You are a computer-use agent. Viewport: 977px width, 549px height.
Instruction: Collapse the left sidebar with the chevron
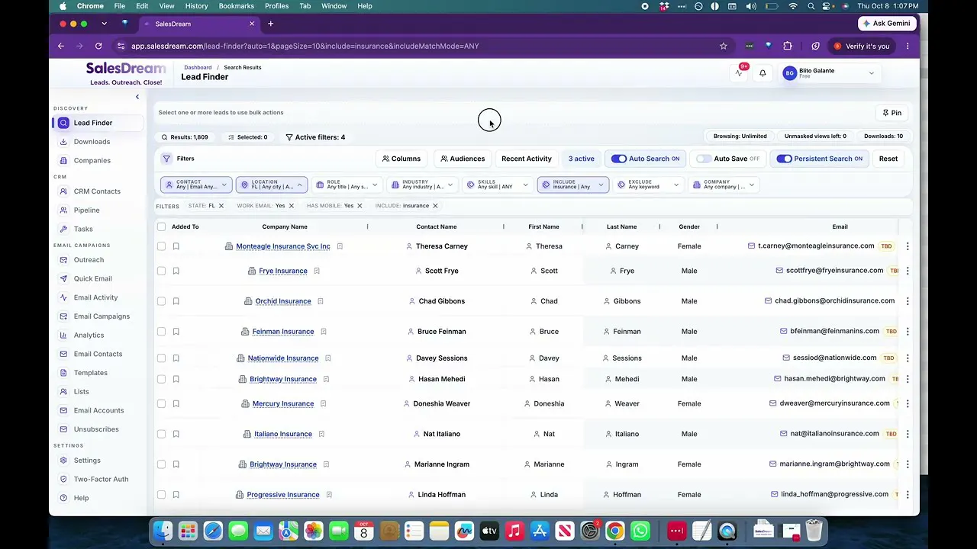(x=137, y=97)
